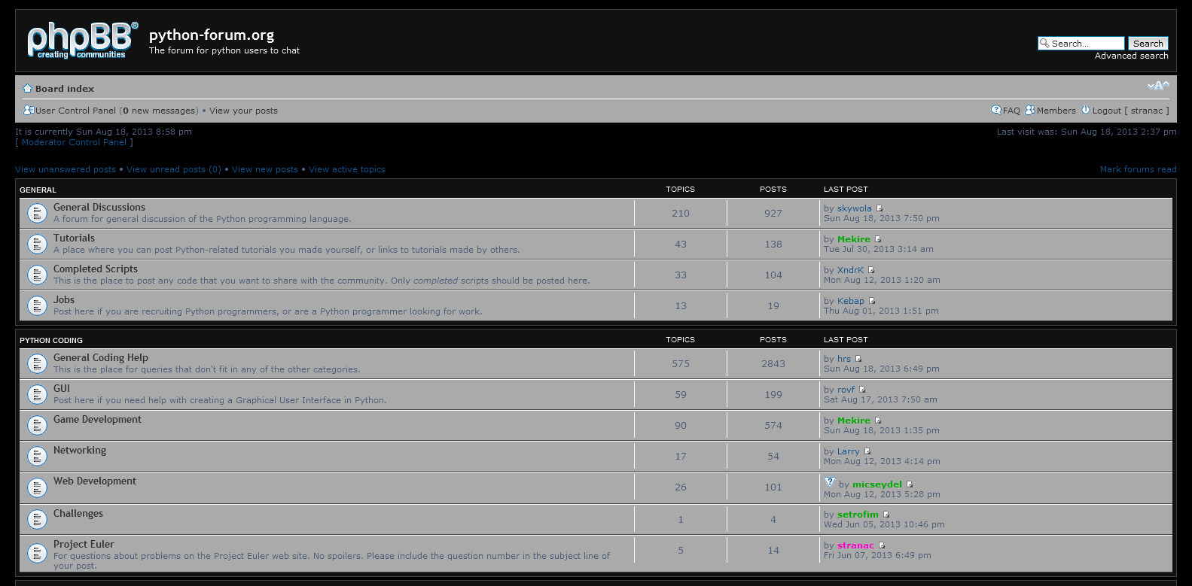View latest post icon next to Kebap
This screenshot has width=1192, height=586.
pyautogui.click(x=872, y=301)
